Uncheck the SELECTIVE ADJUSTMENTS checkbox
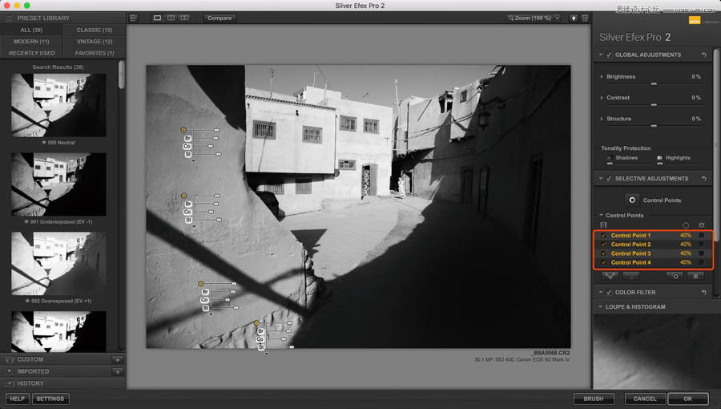Screen dimensions: 721x409 (609, 179)
